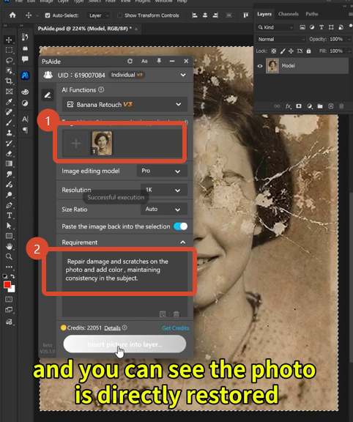The height and width of the screenshot is (422, 353).
Task: Select the Spot Healing Brush tool
Action: 9,112
